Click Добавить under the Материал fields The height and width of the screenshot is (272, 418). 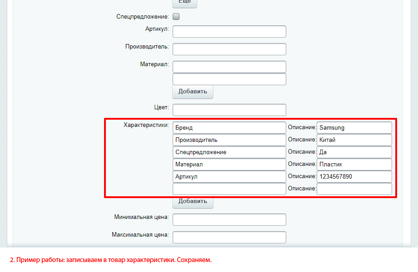(193, 92)
